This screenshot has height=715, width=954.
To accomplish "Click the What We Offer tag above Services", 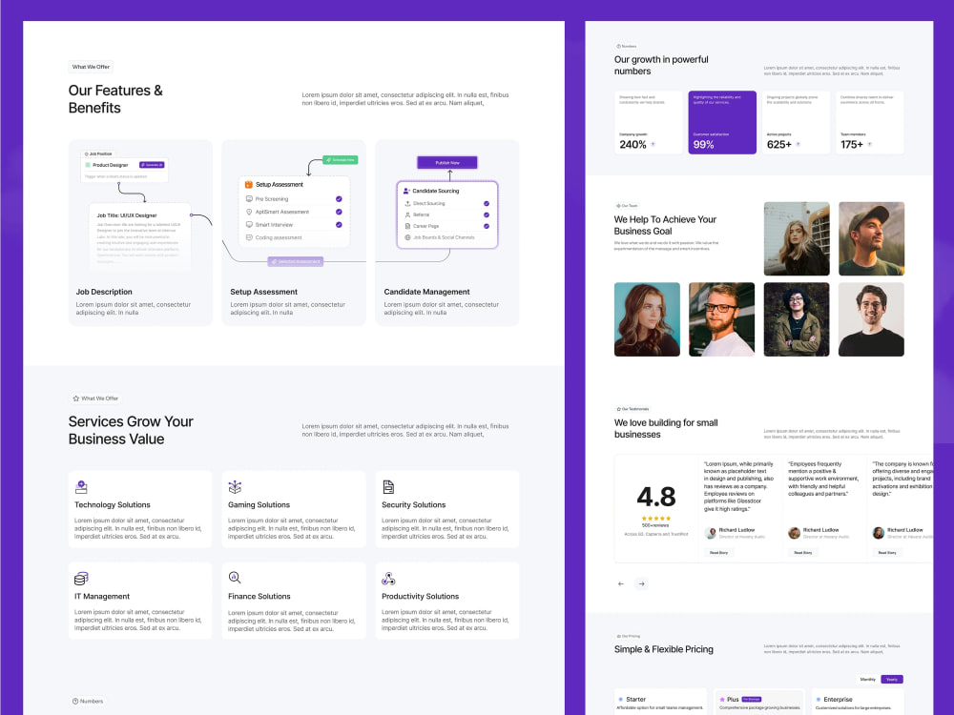I will (x=95, y=398).
